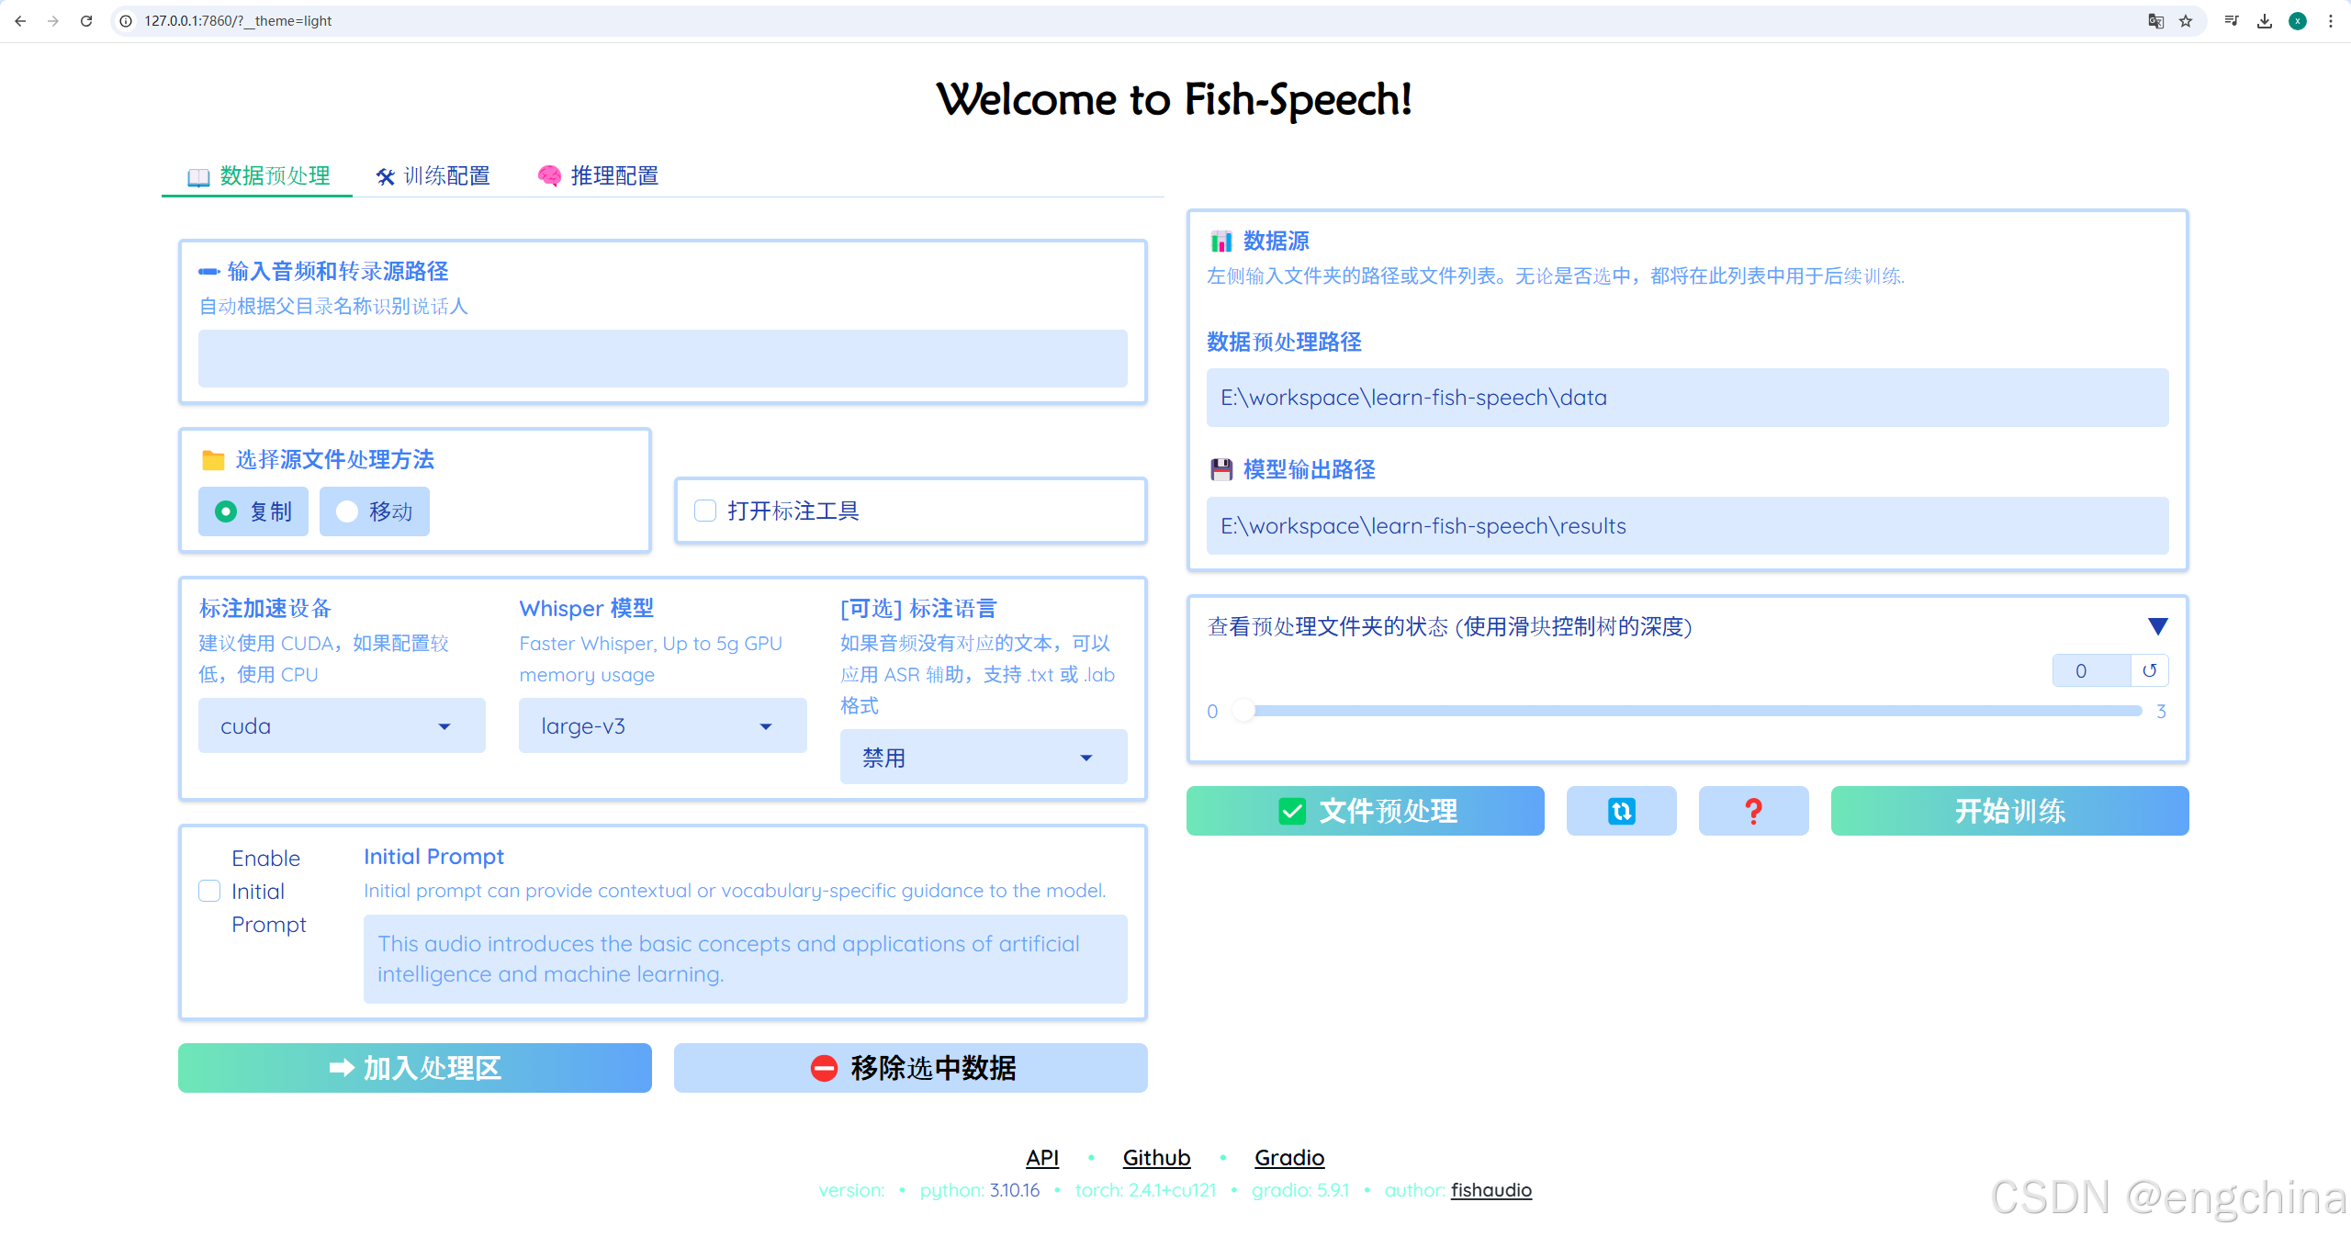Click the audio source path input field
2351x1236 pixels.
coord(662,358)
